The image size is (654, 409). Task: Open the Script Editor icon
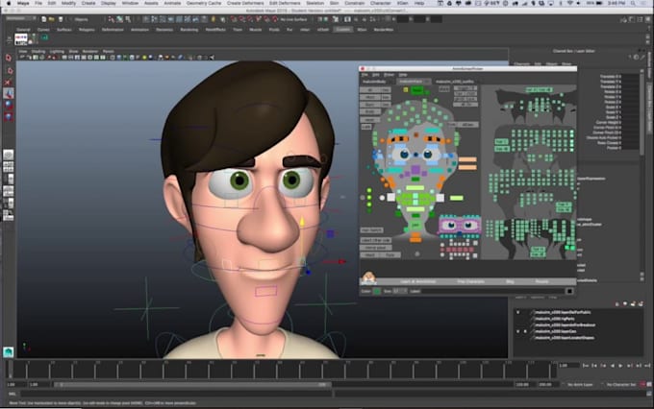point(649,394)
